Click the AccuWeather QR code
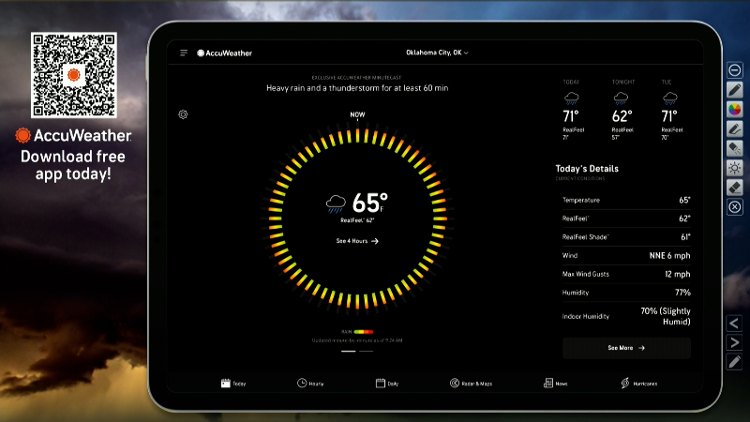This screenshot has height=422, width=750. tap(74, 75)
